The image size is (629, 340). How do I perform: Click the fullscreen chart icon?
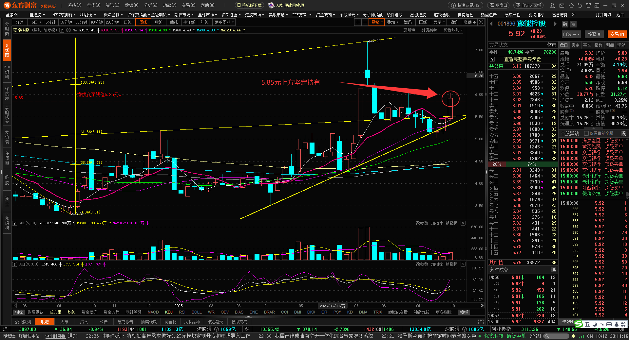point(481,22)
